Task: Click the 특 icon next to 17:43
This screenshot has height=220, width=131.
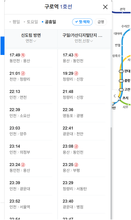Action: pos(76,55)
